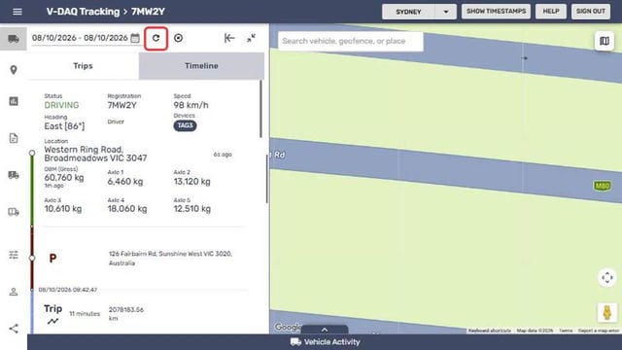Screen dimensions: 622x350
Task: Select the vehicles truck sidebar icon
Action: [x=14, y=39]
